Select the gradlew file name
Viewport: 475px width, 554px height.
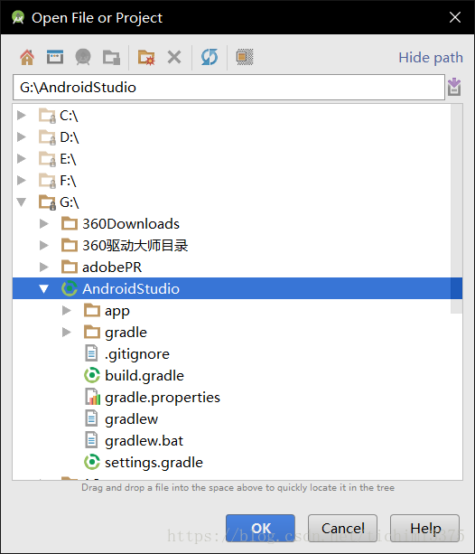tap(131, 419)
